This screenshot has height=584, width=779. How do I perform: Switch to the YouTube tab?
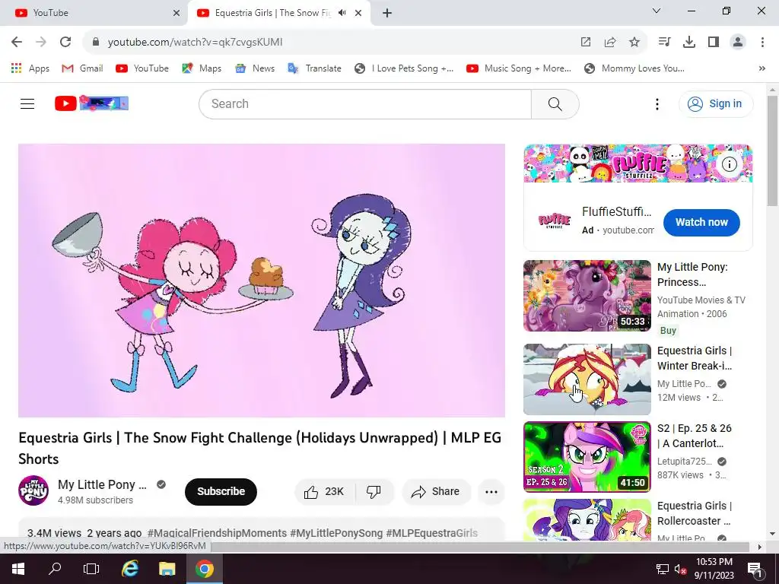pyautogui.click(x=94, y=13)
